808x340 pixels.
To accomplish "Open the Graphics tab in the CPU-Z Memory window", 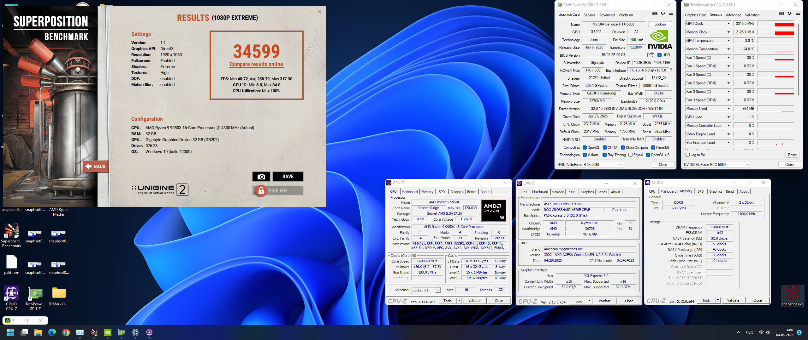I will click(716, 191).
